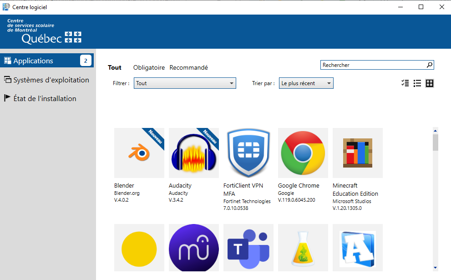
Task: Open the MuseScore purple icon
Action: tap(194, 248)
